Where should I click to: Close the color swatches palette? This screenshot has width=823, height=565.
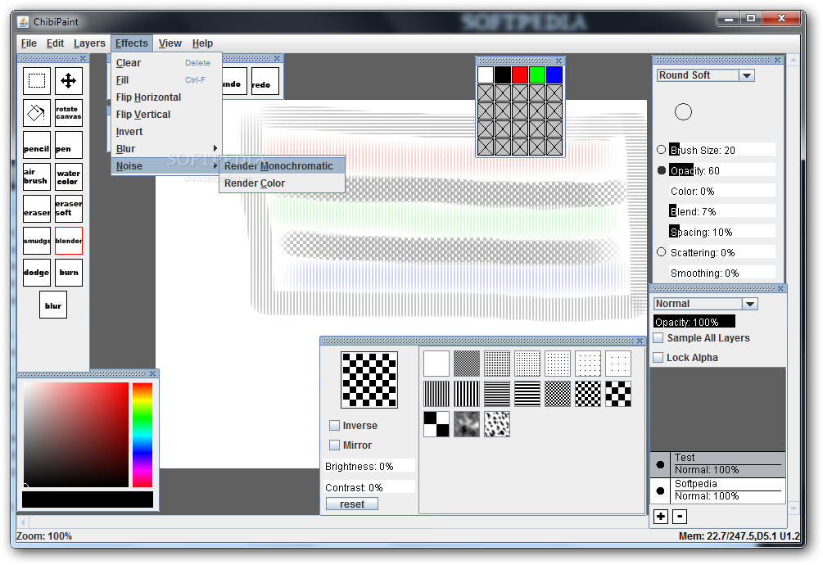pyautogui.click(x=559, y=61)
